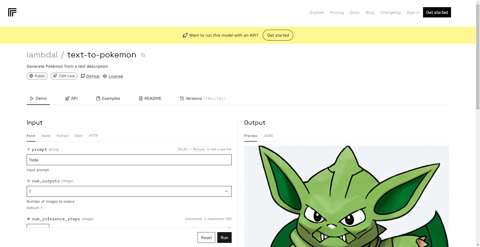Click the num_inference_steps number field
The image size is (480, 247).
pos(38,226)
